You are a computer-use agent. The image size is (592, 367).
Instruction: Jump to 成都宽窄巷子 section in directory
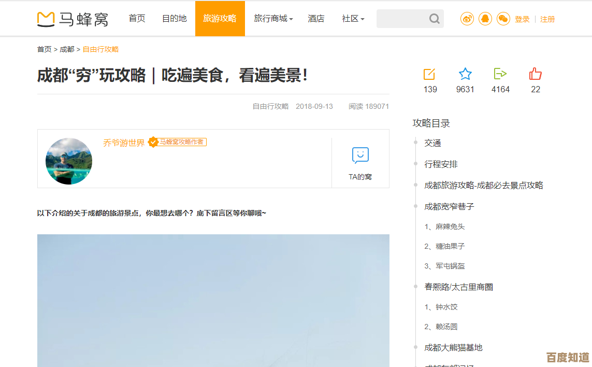pyautogui.click(x=449, y=206)
